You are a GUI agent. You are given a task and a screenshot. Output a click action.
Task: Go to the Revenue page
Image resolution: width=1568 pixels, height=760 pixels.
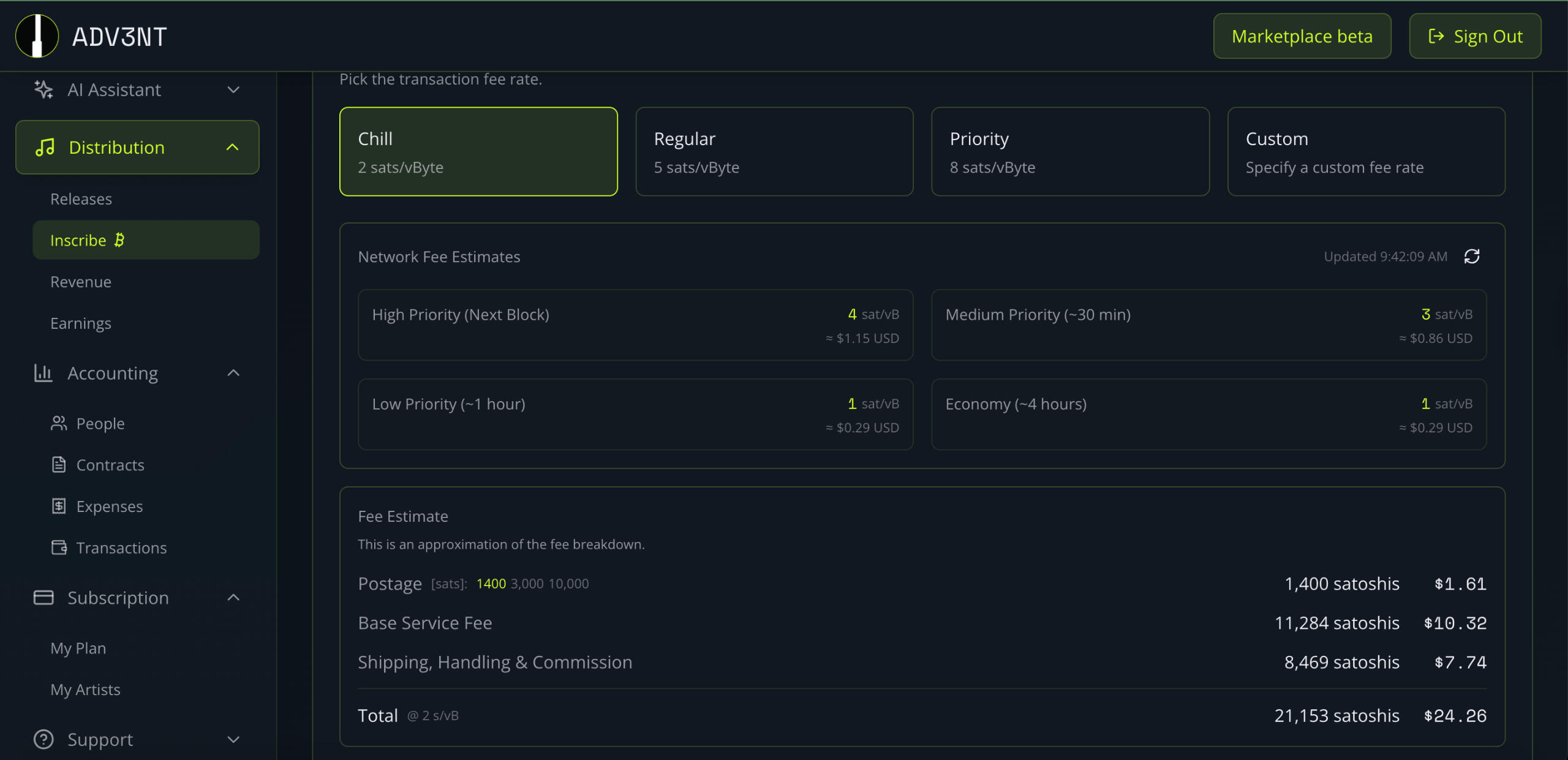tap(81, 282)
